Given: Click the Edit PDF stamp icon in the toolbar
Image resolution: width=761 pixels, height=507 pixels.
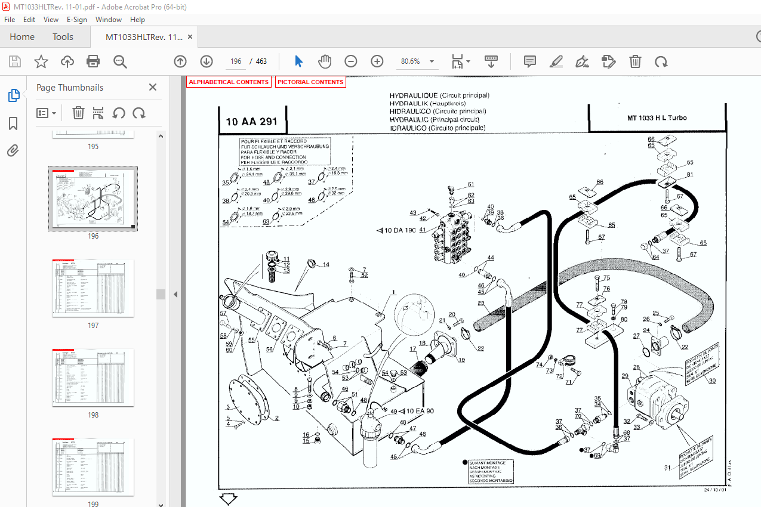Looking at the screenshot, I should pos(609,61).
